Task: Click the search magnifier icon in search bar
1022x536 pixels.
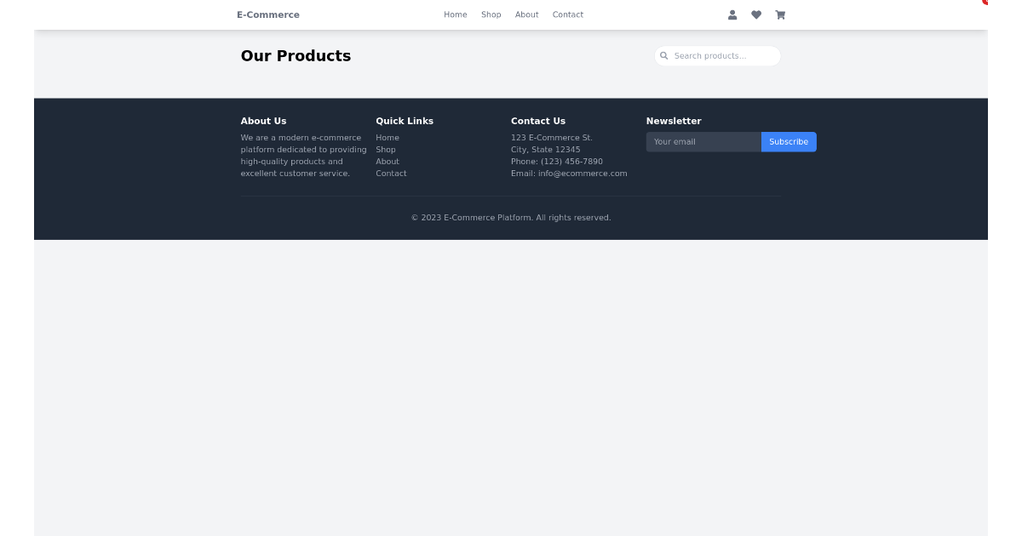Action: [x=664, y=55]
